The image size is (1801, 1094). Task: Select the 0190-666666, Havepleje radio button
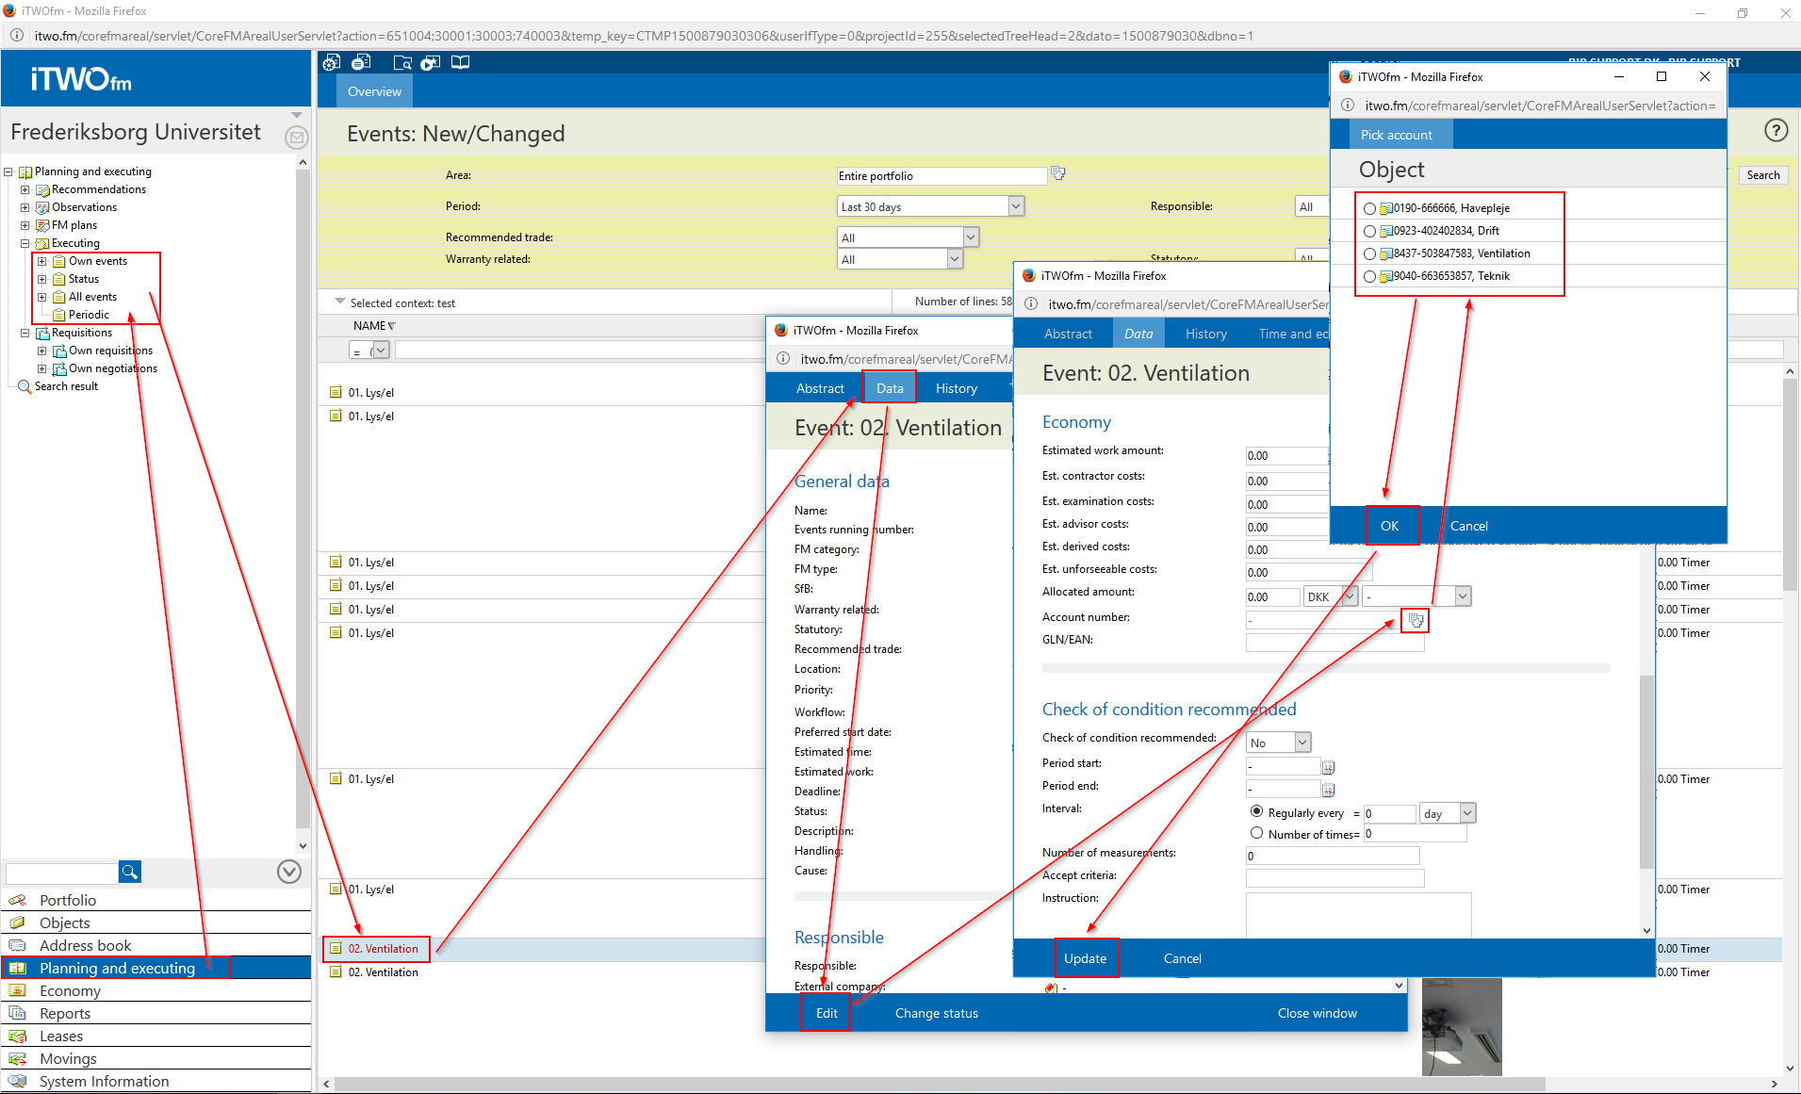1369,209
